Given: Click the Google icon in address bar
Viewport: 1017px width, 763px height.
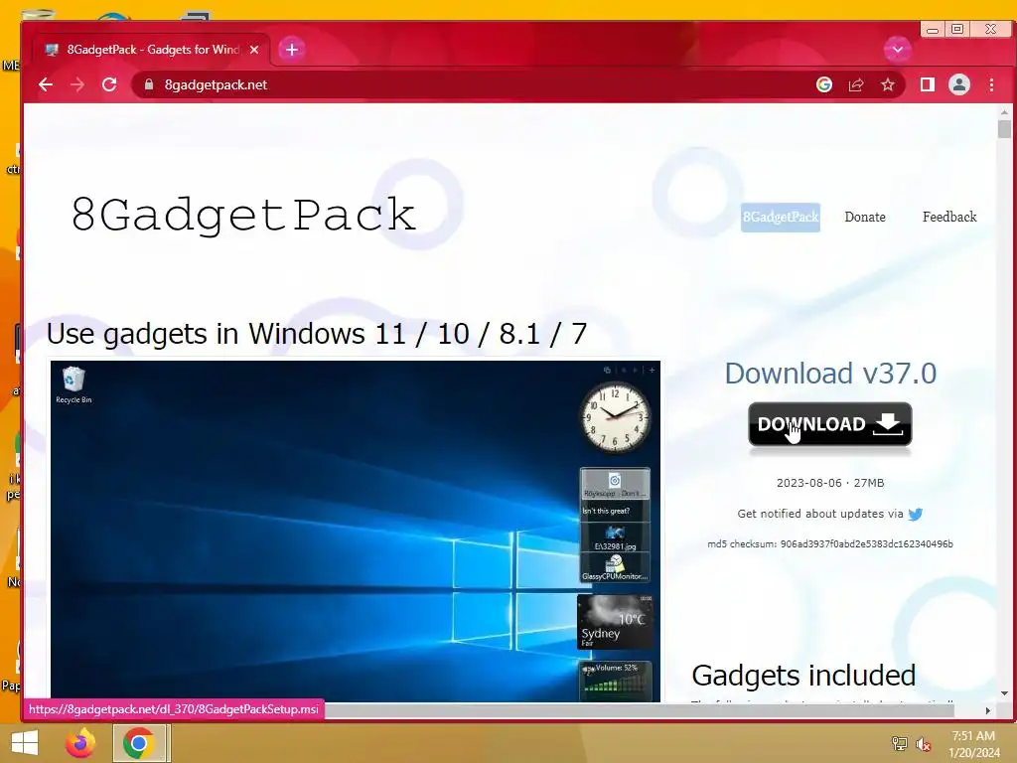Looking at the screenshot, I should point(824,85).
